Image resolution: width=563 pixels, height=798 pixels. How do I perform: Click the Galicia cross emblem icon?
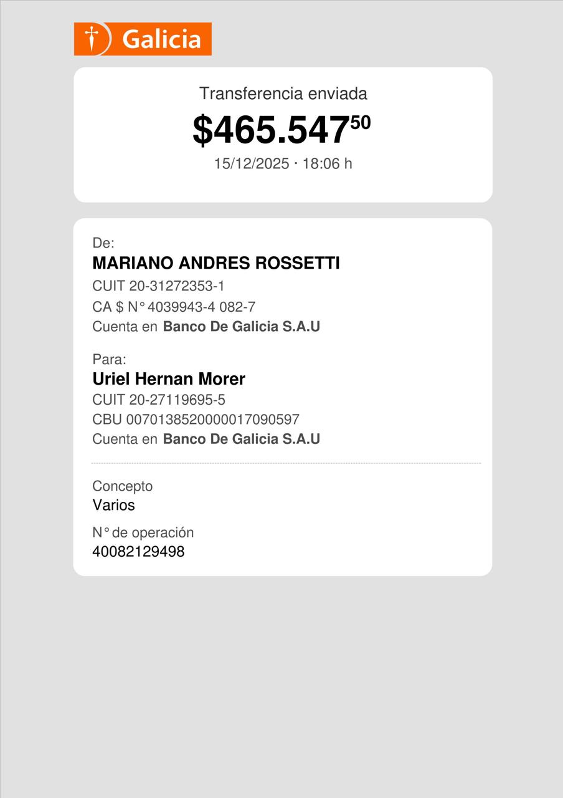tap(92, 39)
